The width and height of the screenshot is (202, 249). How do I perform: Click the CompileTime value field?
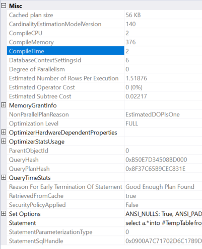(163, 51)
